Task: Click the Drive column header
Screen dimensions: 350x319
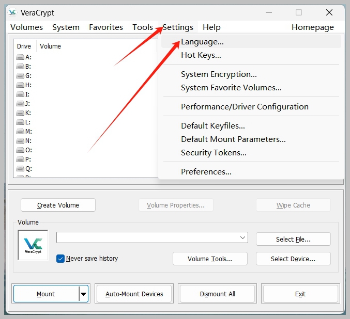Action: [24, 46]
